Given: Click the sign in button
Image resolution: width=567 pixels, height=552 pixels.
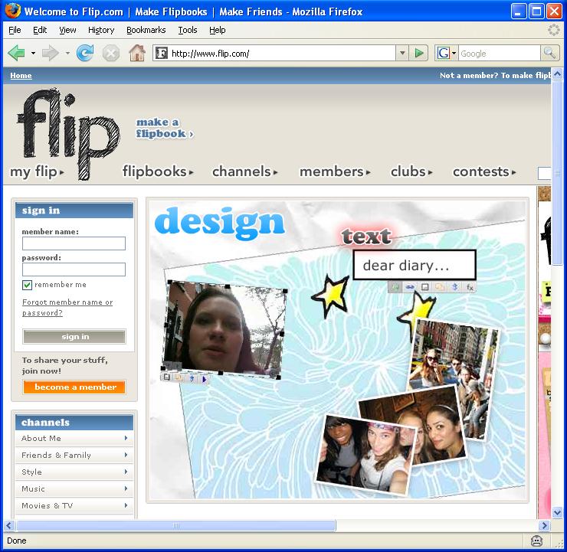Looking at the screenshot, I should (x=74, y=337).
